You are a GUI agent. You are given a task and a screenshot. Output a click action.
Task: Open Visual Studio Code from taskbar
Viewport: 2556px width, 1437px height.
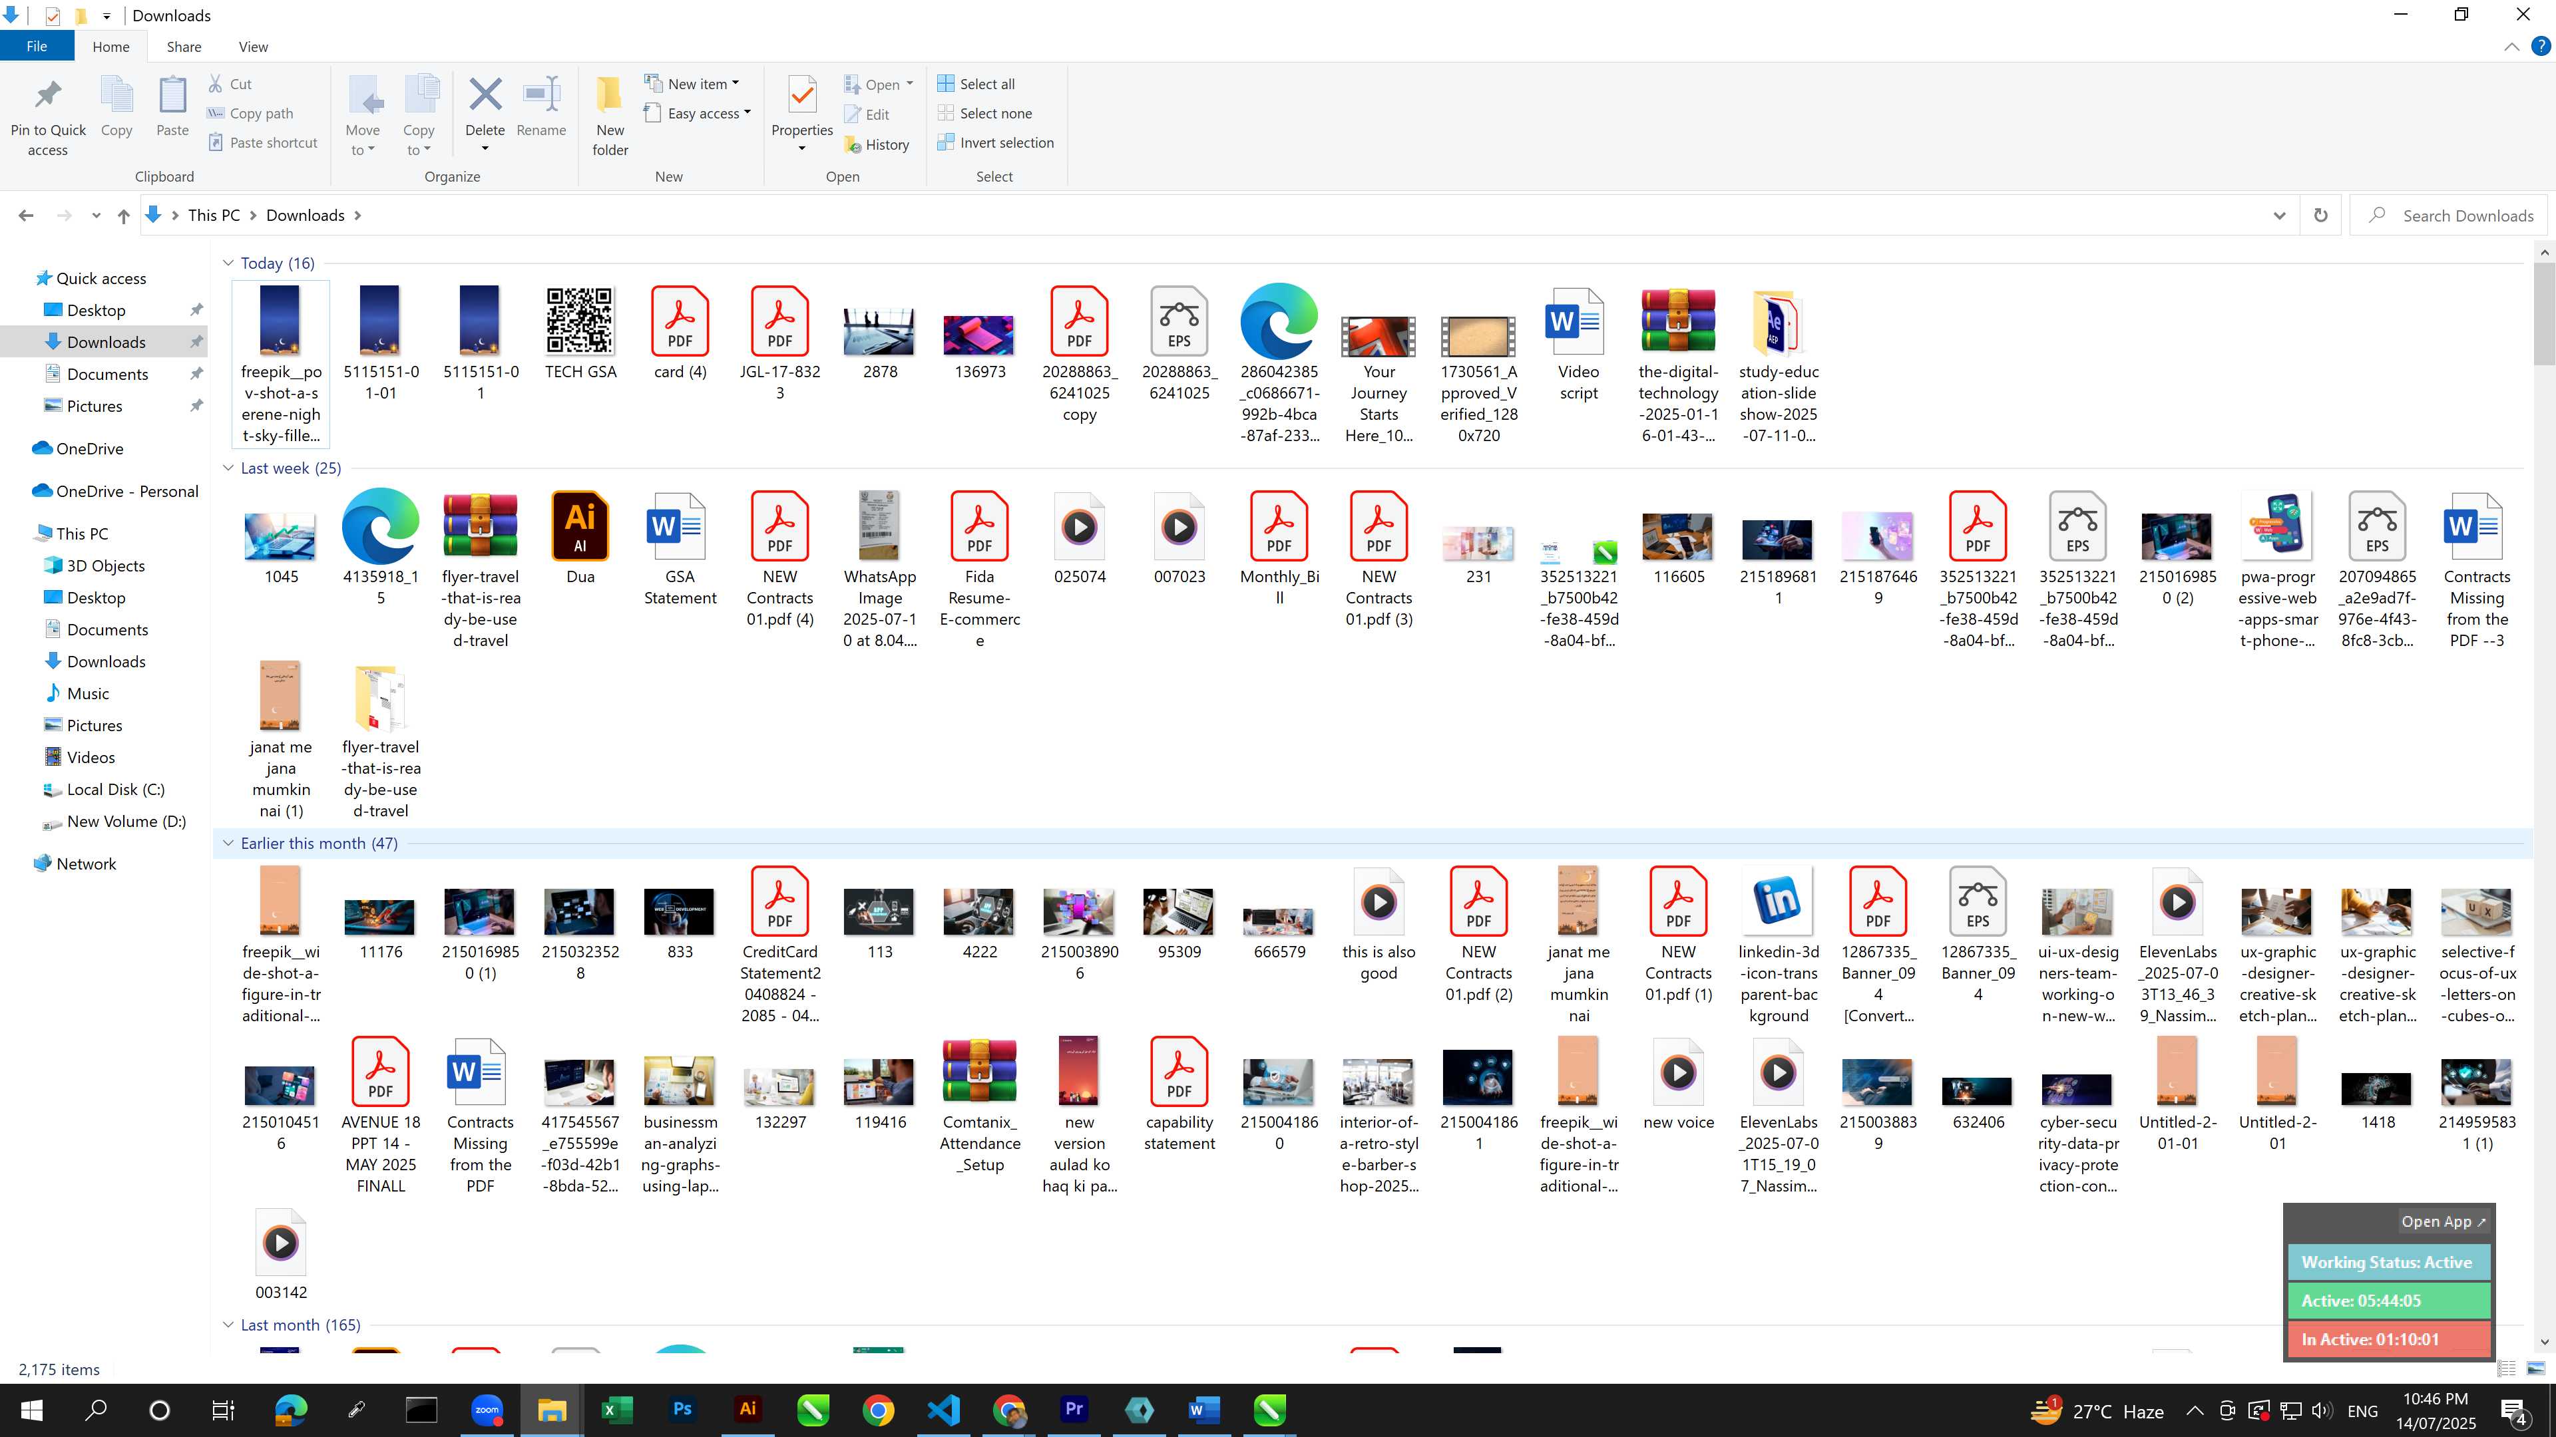pyautogui.click(x=943, y=1409)
